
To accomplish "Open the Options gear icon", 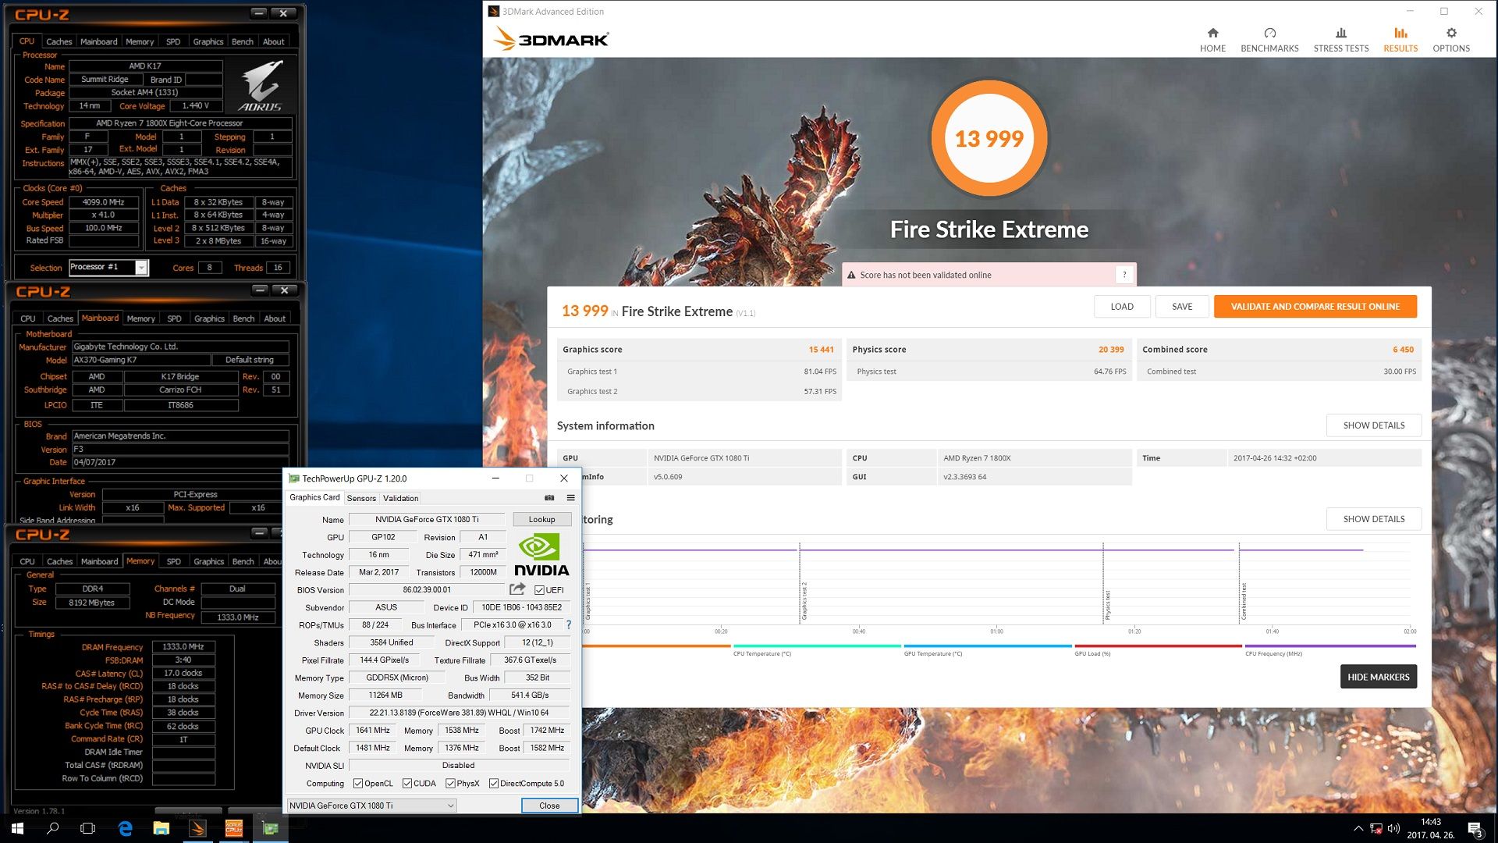I will click(1450, 34).
